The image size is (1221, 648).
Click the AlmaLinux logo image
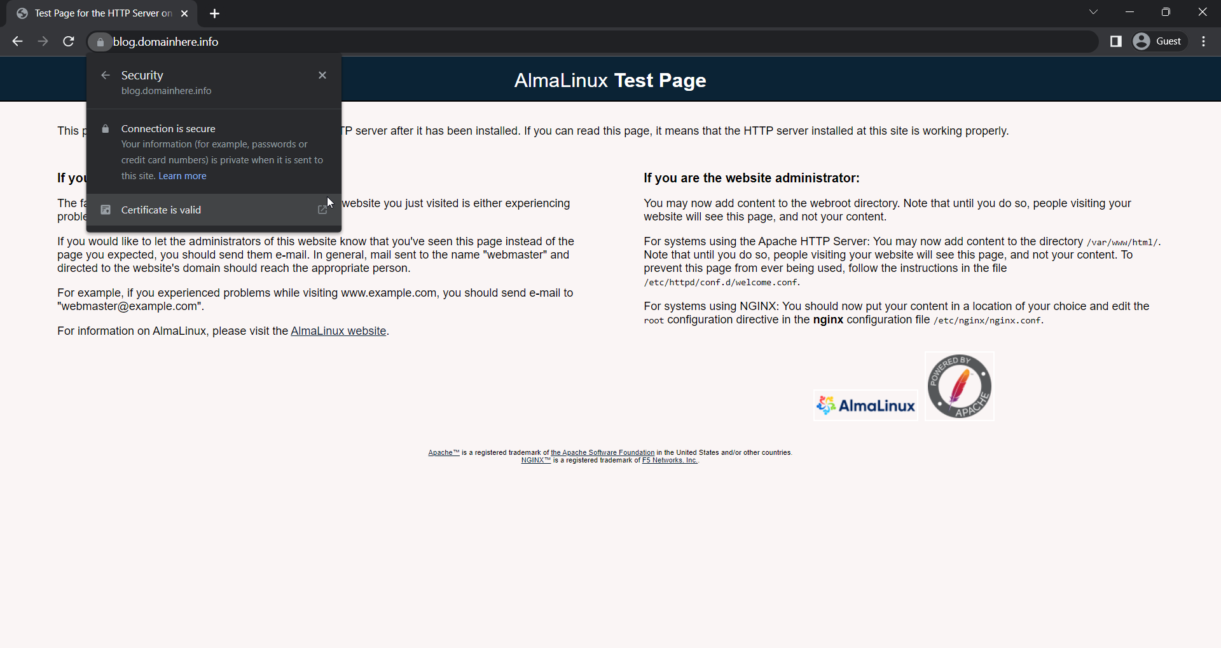(x=866, y=405)
